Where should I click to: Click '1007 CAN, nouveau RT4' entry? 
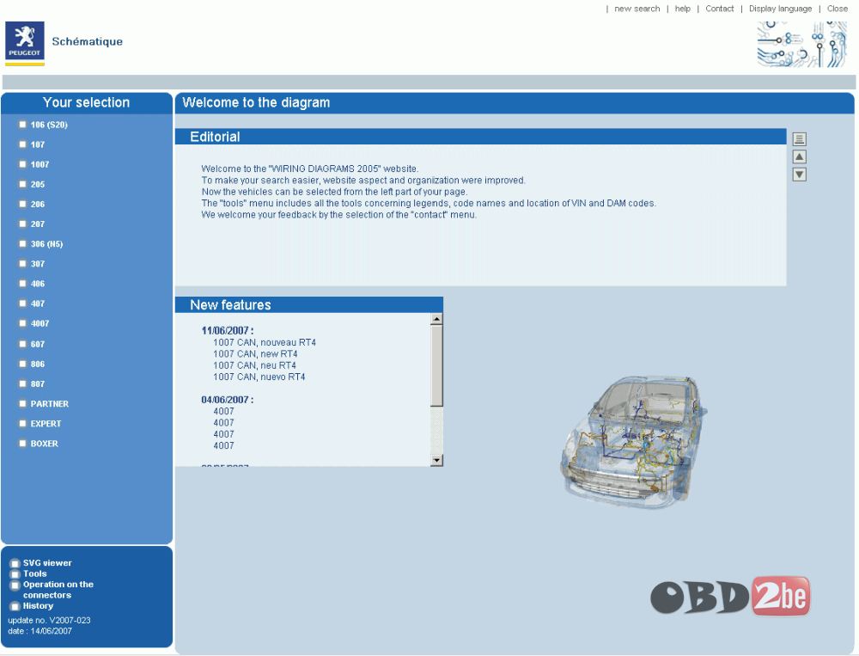(x=265, y=342)
